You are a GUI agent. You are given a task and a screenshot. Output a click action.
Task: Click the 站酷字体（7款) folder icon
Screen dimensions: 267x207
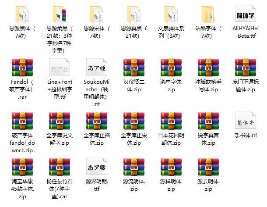pos(208,14)
